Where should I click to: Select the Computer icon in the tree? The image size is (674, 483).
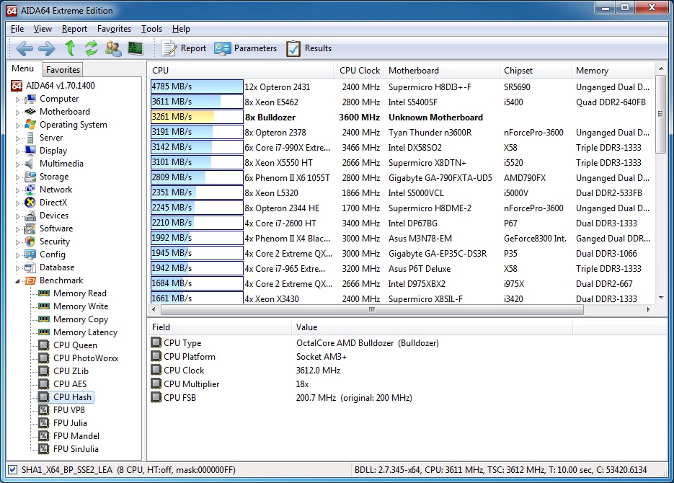click(30, 99)
